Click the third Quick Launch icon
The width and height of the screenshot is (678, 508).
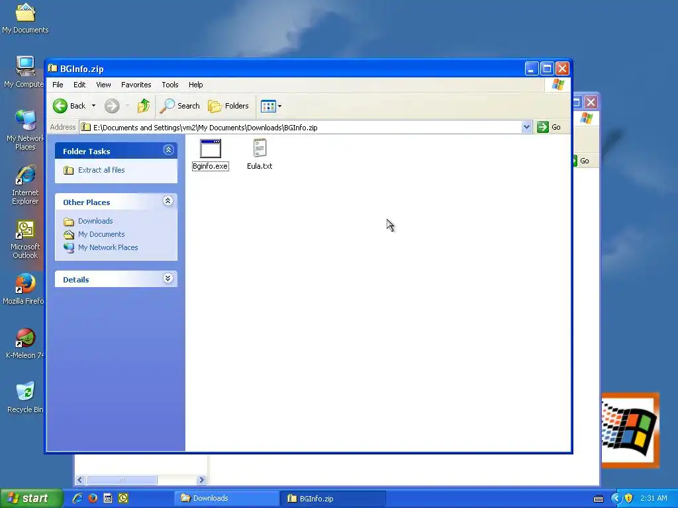pos(108,498)
